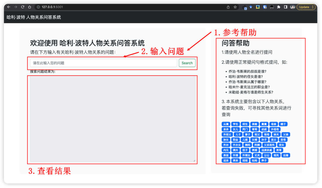Click the 养子 relation tag

(264, 160)
